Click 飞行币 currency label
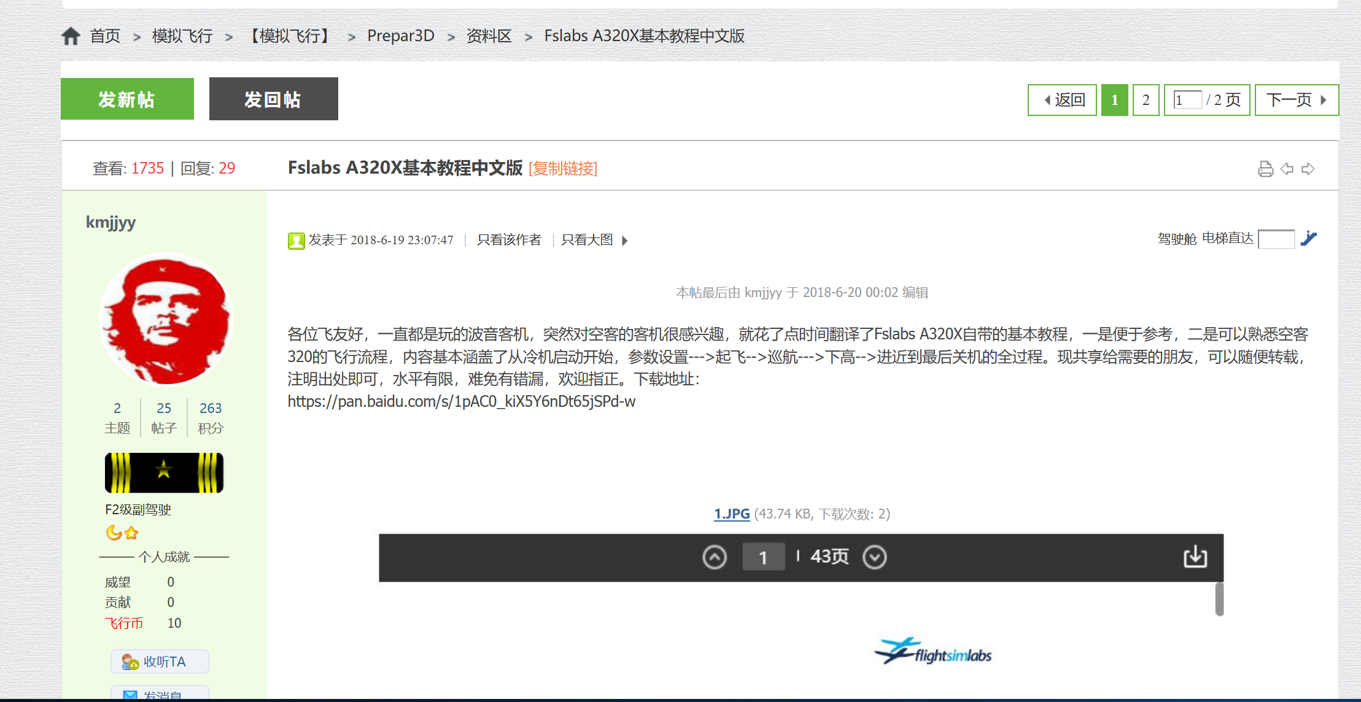The image size is (1361, 702). tap(124, 623)
